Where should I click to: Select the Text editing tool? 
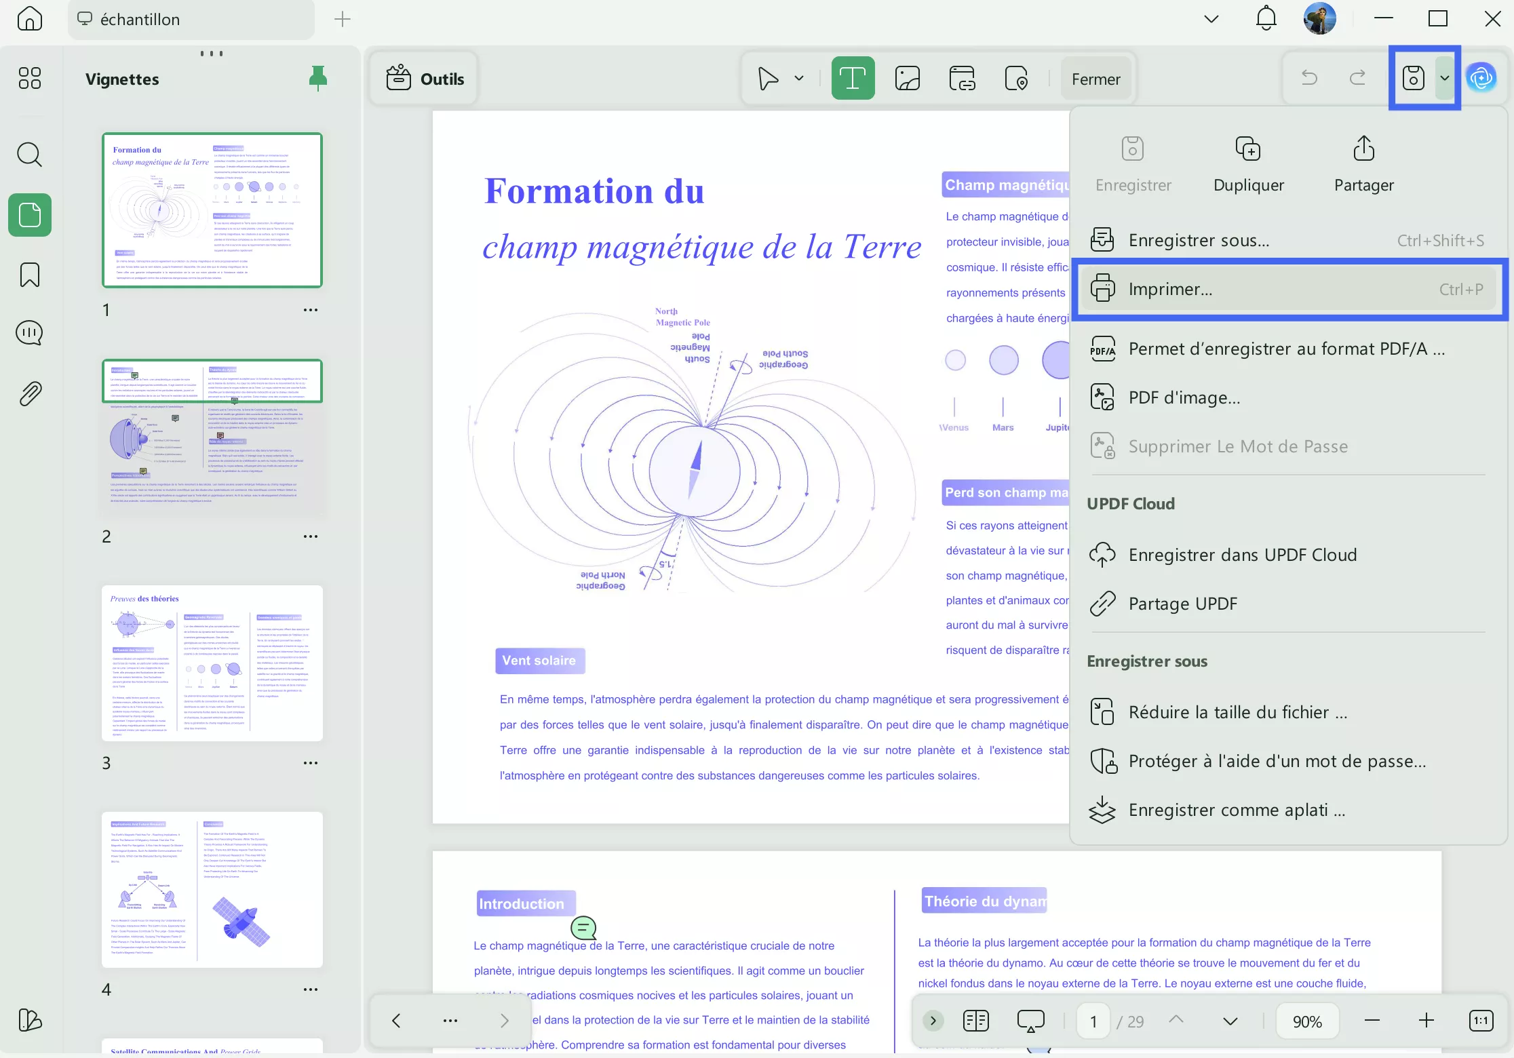(852, 77)
